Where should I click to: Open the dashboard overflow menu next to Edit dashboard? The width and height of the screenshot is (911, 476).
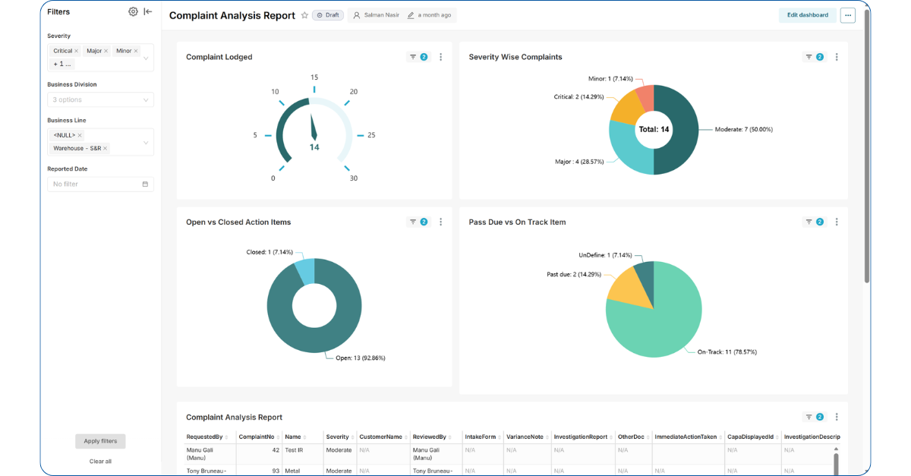point(847,14)
